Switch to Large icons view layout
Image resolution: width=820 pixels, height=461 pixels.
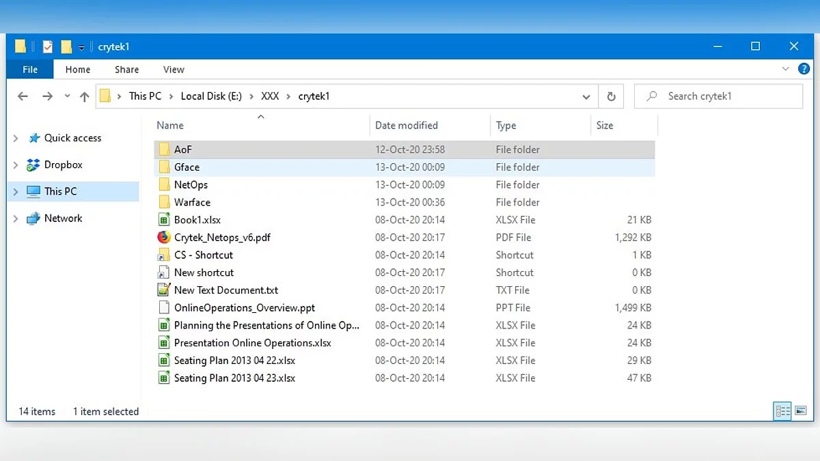801,410
